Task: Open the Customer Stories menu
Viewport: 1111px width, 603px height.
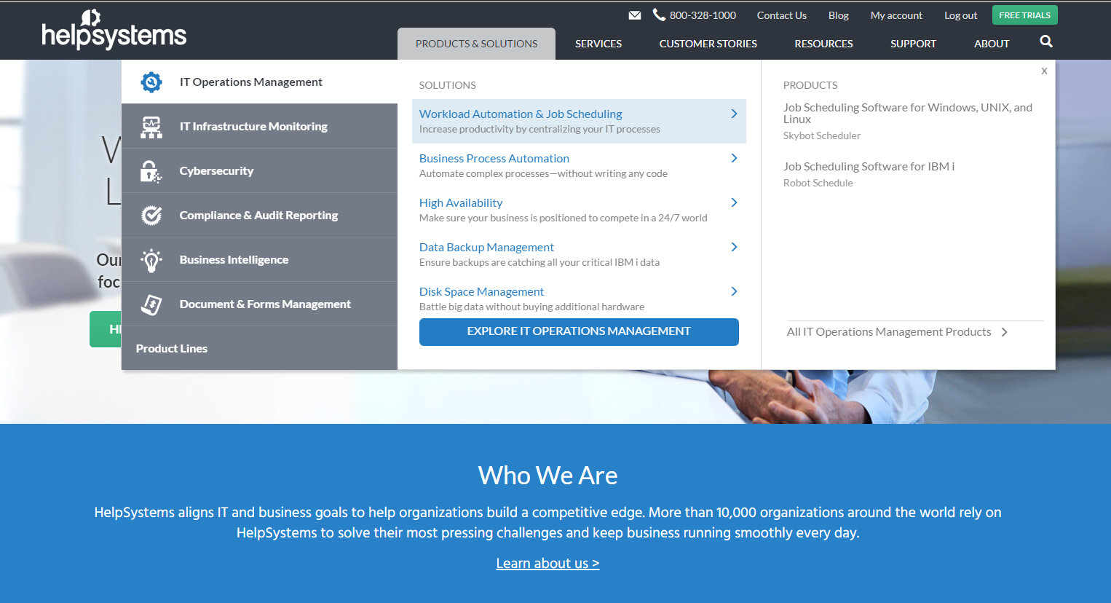Action: 708,44
